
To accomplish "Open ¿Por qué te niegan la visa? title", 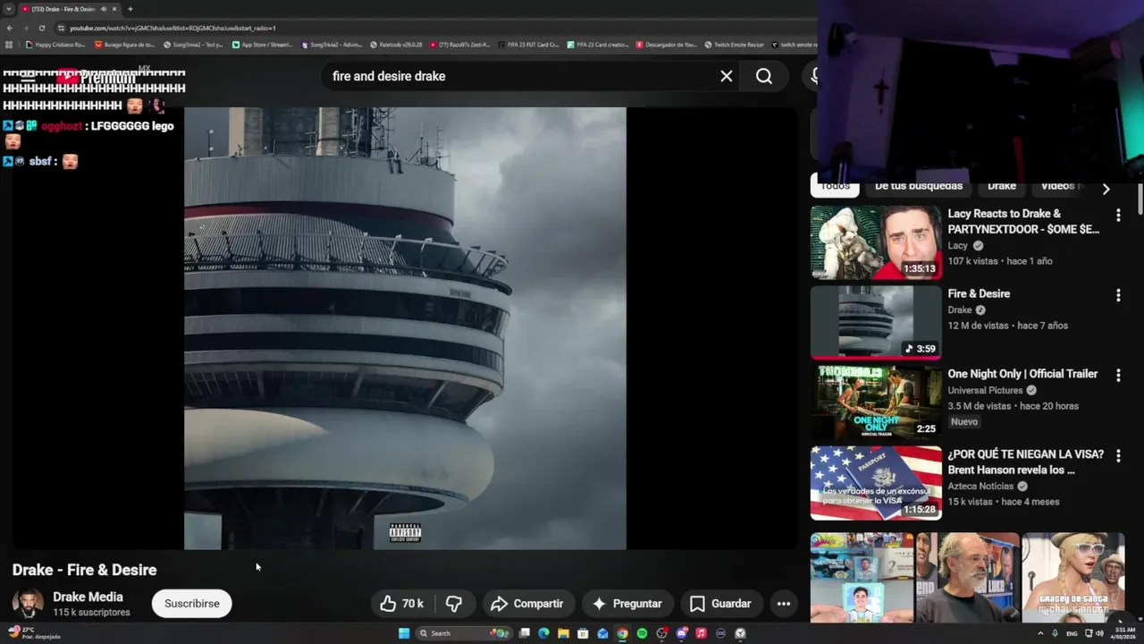I will [x=1025, y=462].
